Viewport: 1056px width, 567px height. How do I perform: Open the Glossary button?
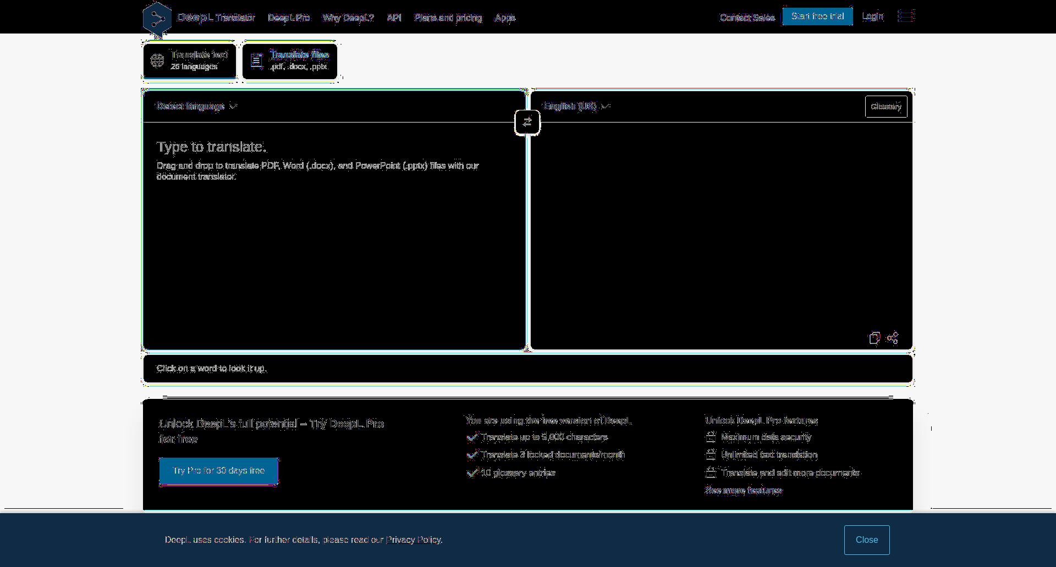coord(886,107)
